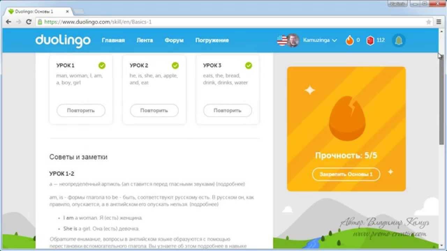Click the green lock icon in address bar
Viewport: 447px width, 251px height.
click(40, 22)
